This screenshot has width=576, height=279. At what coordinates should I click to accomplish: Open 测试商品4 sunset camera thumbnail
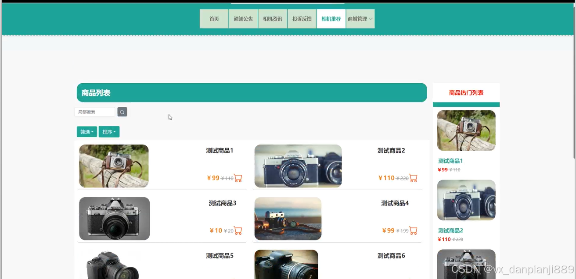pos(288,219)
